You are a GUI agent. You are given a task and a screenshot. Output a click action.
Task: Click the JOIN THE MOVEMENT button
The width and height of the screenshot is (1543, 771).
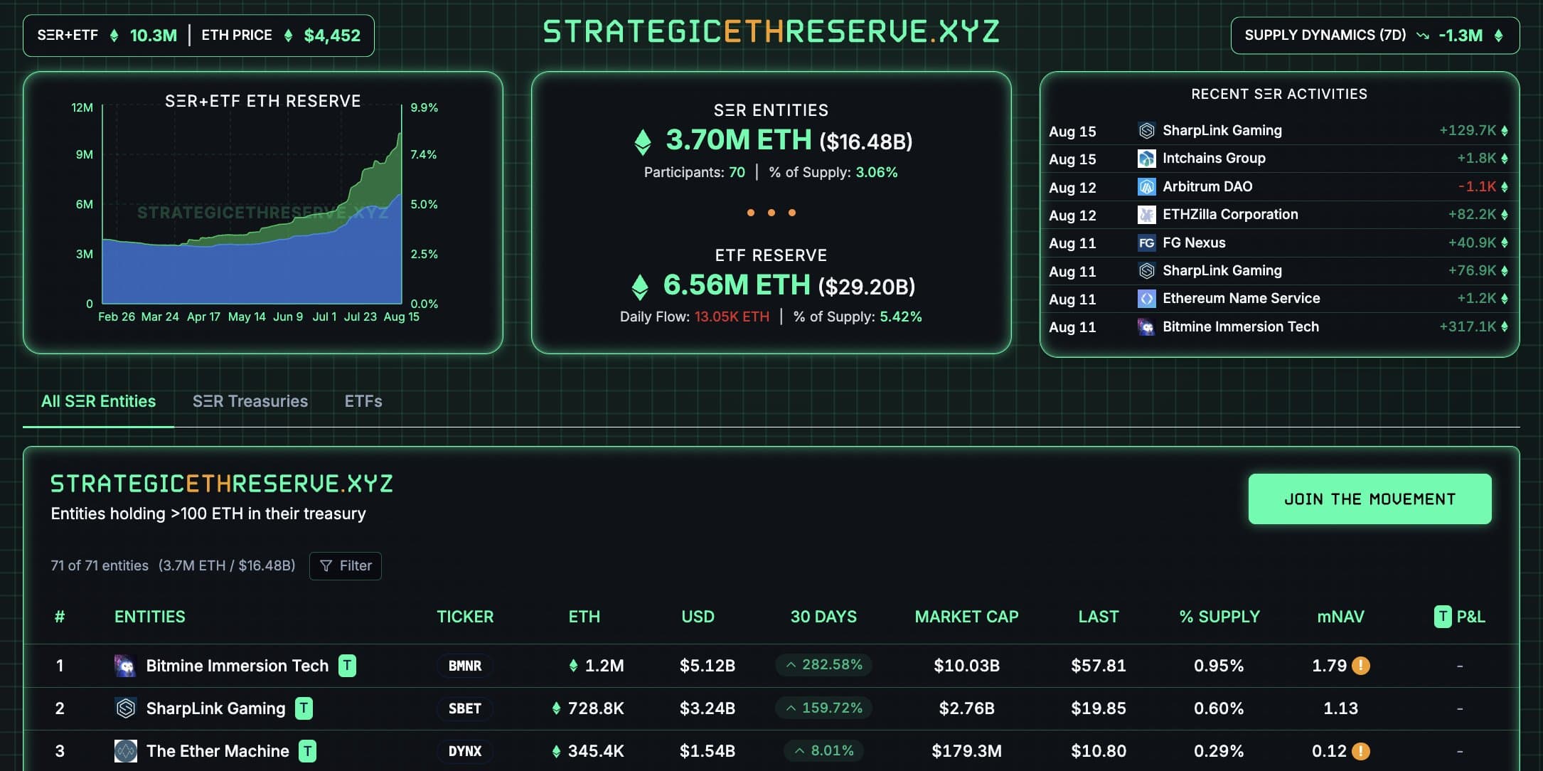pyautogui.click(x=1370, y=499)
